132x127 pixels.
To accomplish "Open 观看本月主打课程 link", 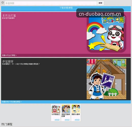I will (x=9, y=55).
